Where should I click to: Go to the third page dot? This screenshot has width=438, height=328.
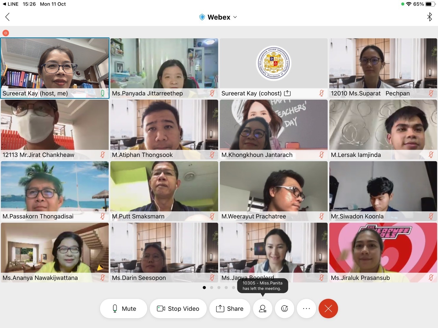(219, 287)
